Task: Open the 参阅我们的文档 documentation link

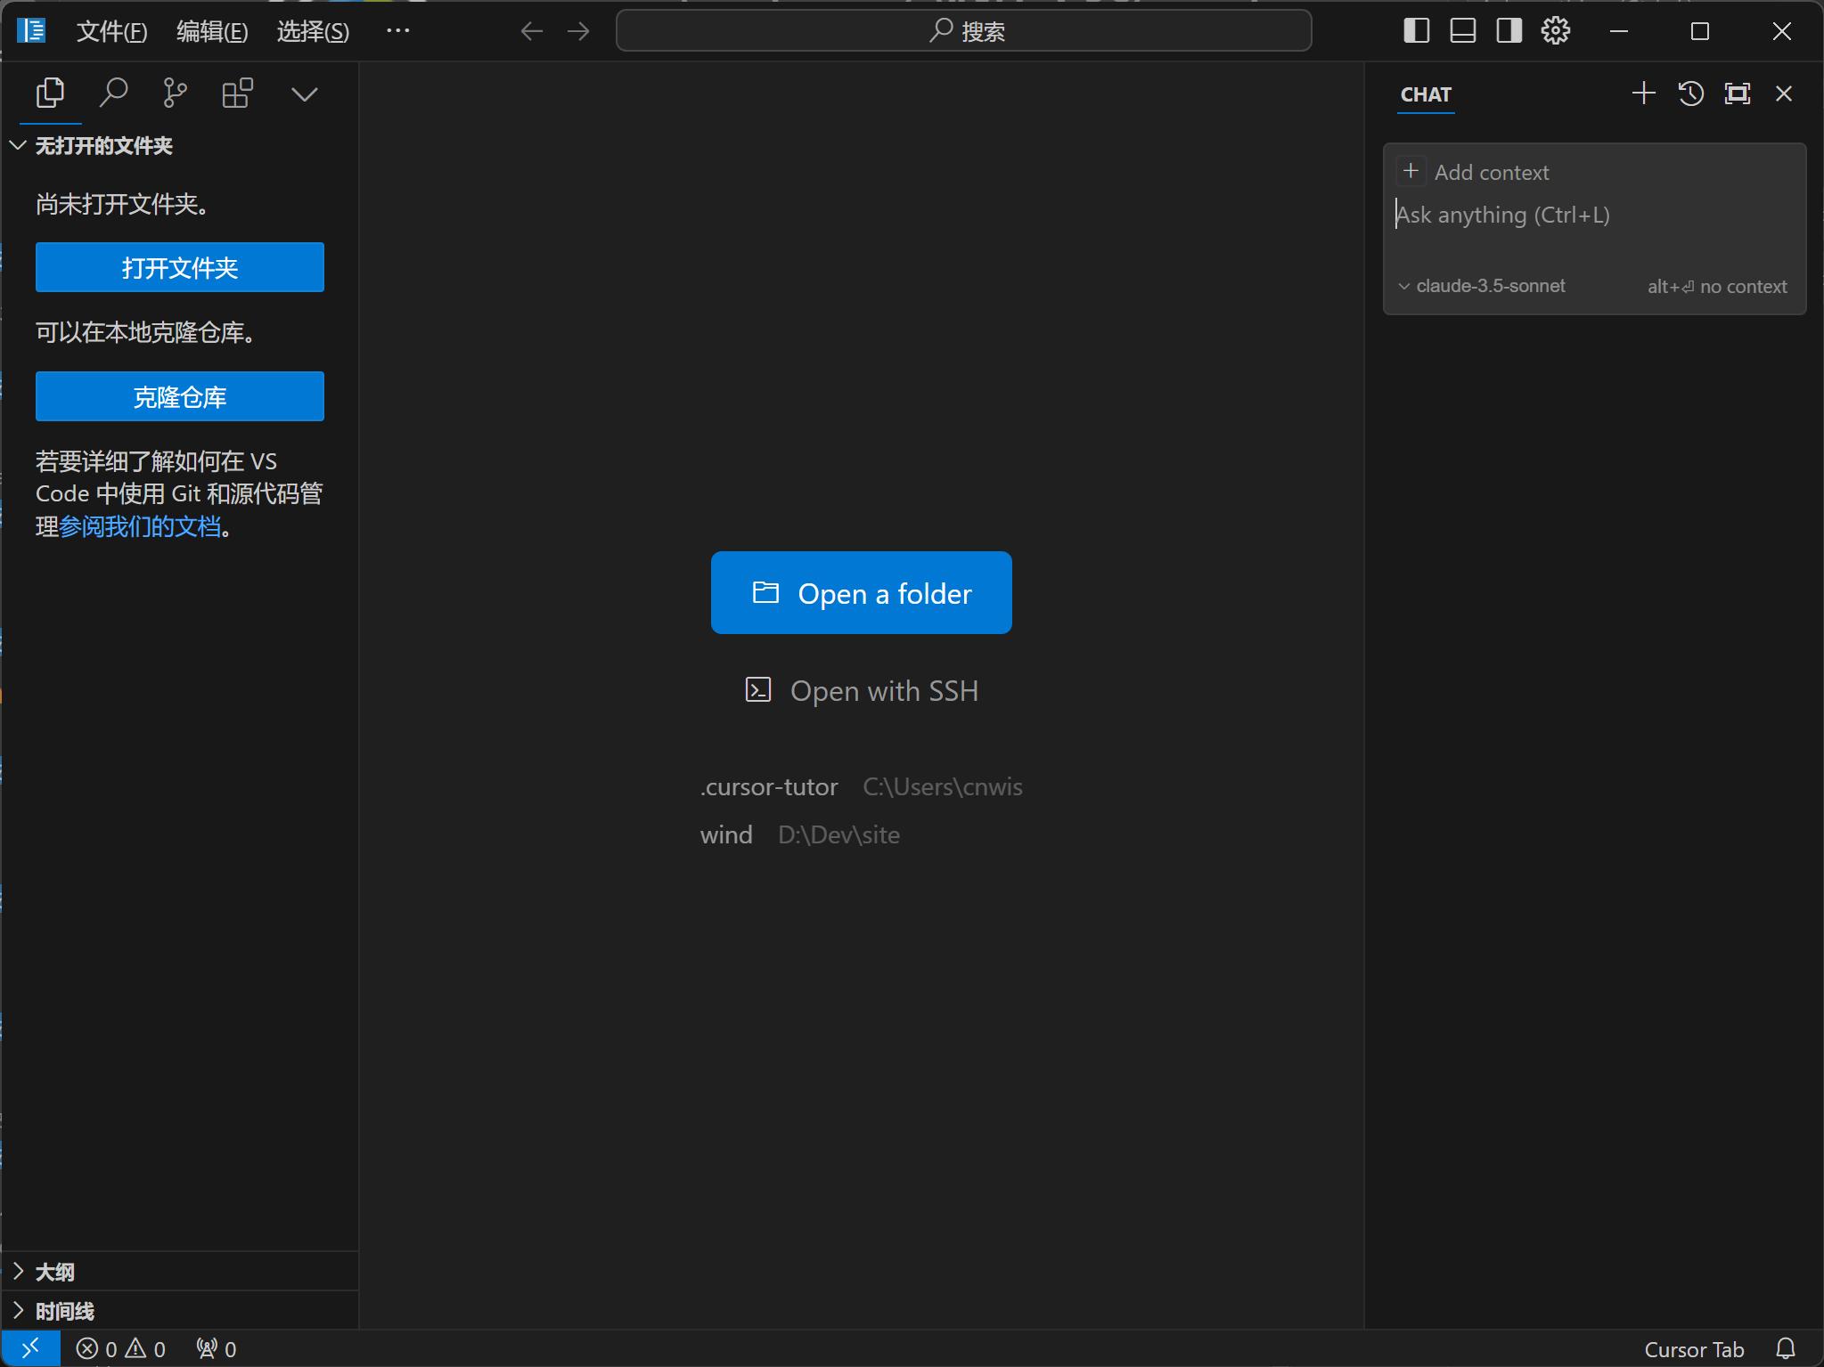Action: tap(140, 526)
